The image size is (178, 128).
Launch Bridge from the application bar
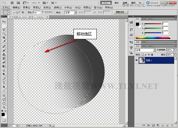click(x=12, y=3)
